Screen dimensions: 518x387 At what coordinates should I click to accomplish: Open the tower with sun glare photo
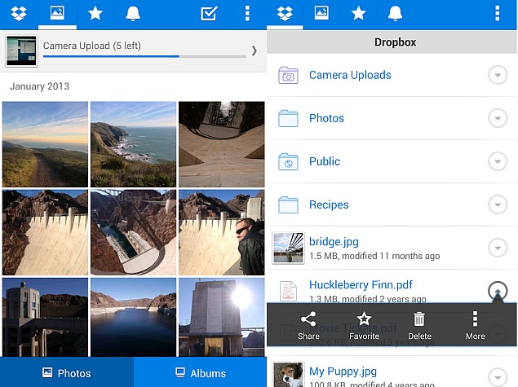(x=222, y=317)
